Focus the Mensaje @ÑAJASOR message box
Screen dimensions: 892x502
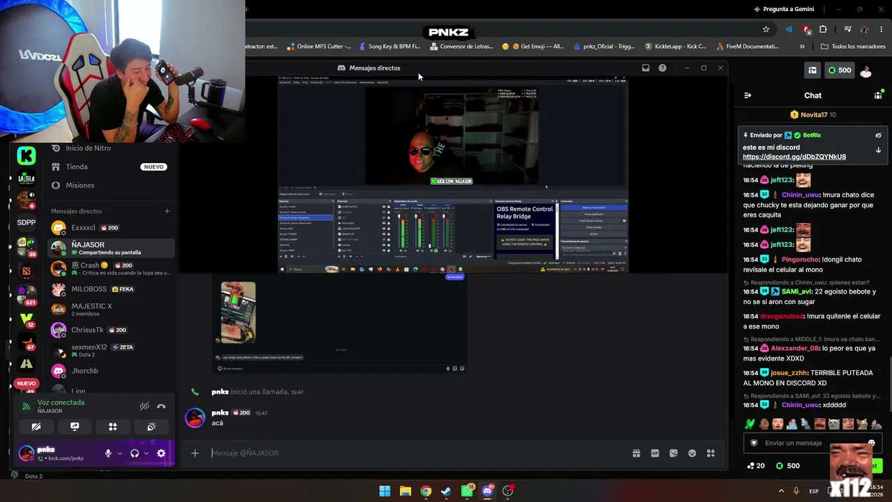tap(418, 453)
